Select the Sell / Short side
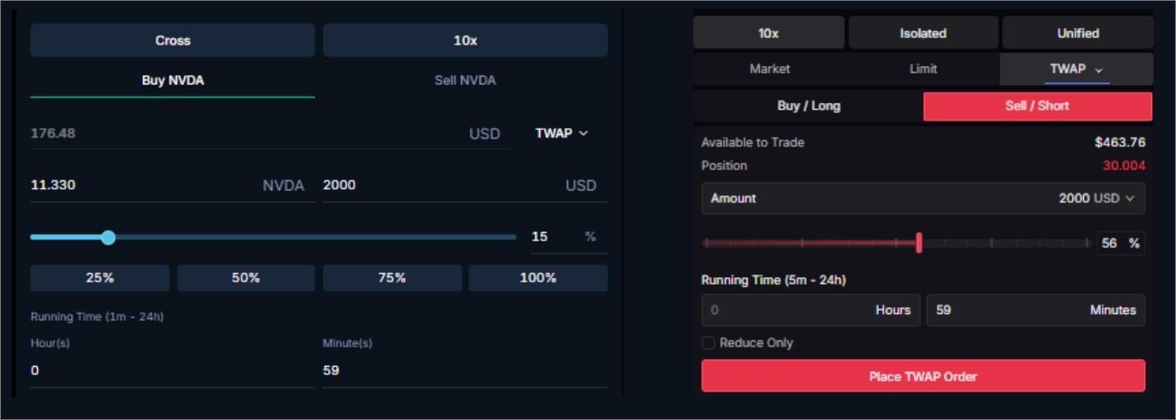1176x420 pixels. point(1037,106)
